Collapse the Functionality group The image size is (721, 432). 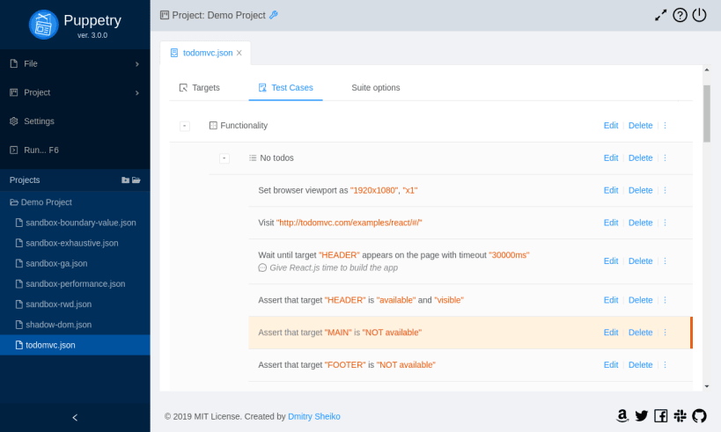pyautogui.click(x=184, y=126)
